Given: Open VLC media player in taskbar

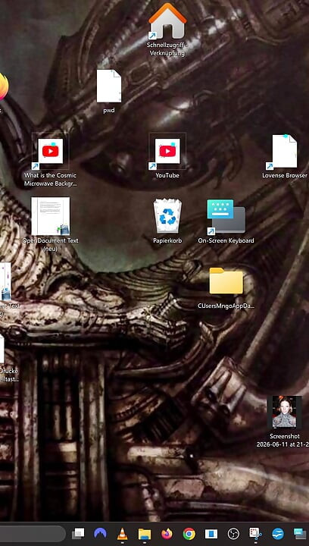Looking at the screenshot, I should pyautogui.click(x=122, y=533).
